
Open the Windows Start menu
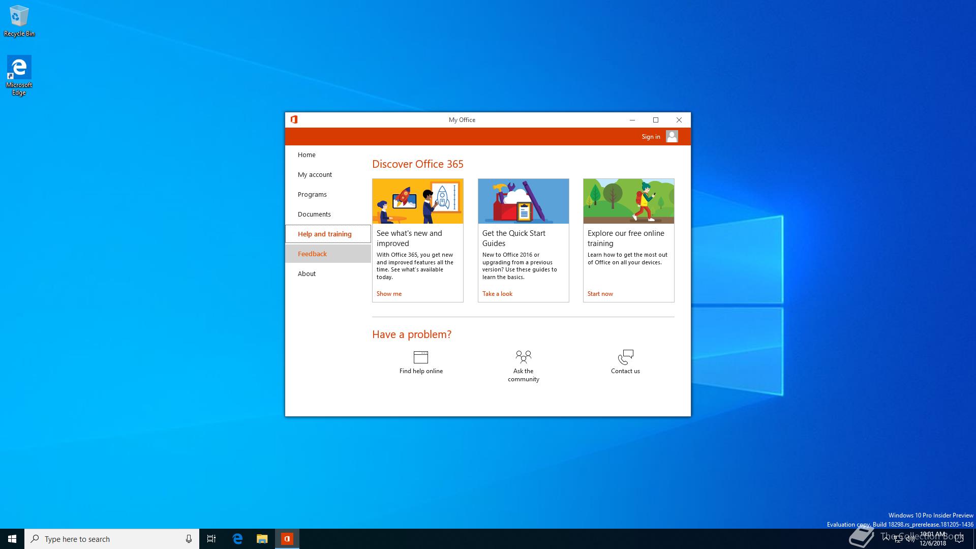coord(12,539)
